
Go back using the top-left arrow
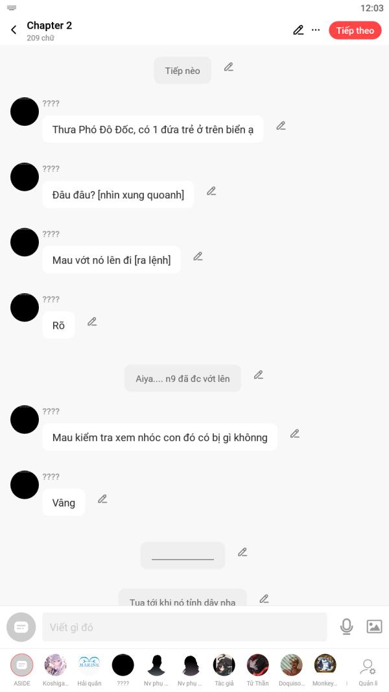pyautogui.click(x=14, y=30)
